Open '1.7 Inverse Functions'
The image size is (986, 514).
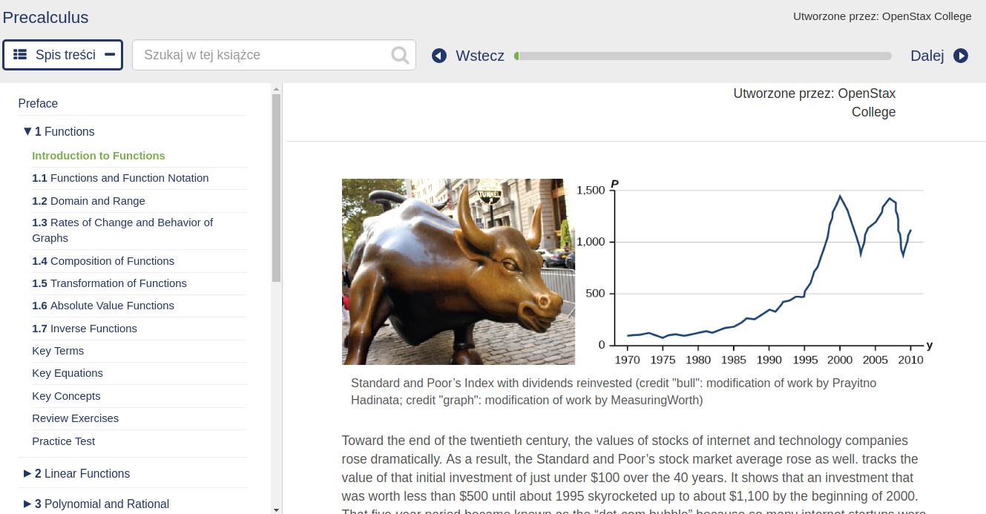[85, 328]
